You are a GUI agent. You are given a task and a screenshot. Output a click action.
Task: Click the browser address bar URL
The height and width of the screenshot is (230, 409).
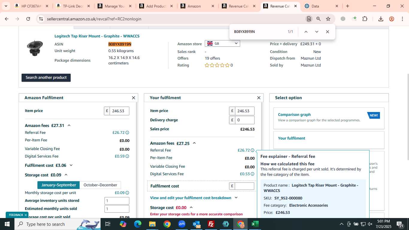(x=94, y=19)
